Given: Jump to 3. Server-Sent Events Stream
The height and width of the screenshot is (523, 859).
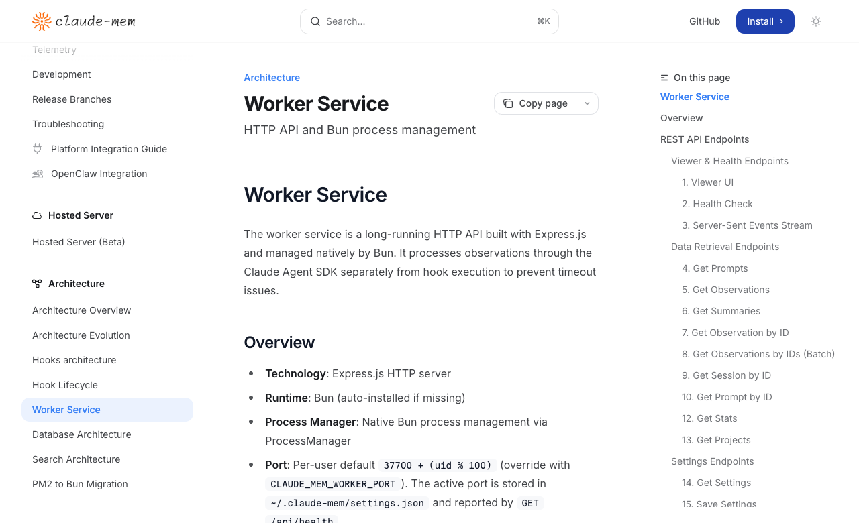Looking at the screenshot, I should pos(747,225).
